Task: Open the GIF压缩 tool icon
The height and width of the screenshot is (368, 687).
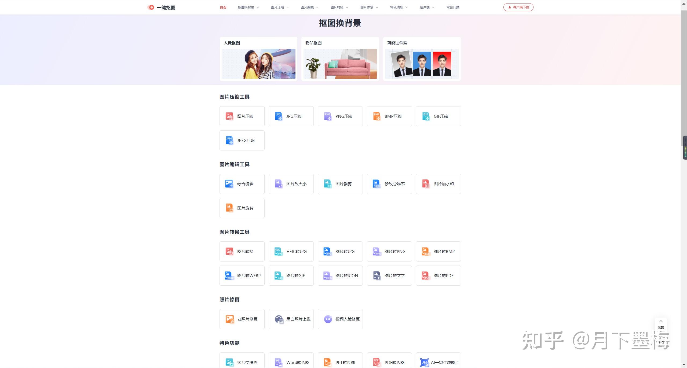Action: click(x=426, y=116)
